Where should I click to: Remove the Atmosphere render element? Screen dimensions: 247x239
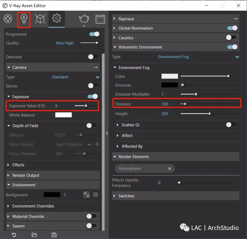170,169
